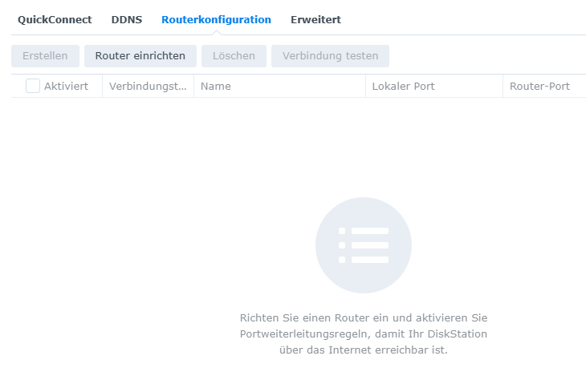Open the QuickConnect tab

point(55,19)
